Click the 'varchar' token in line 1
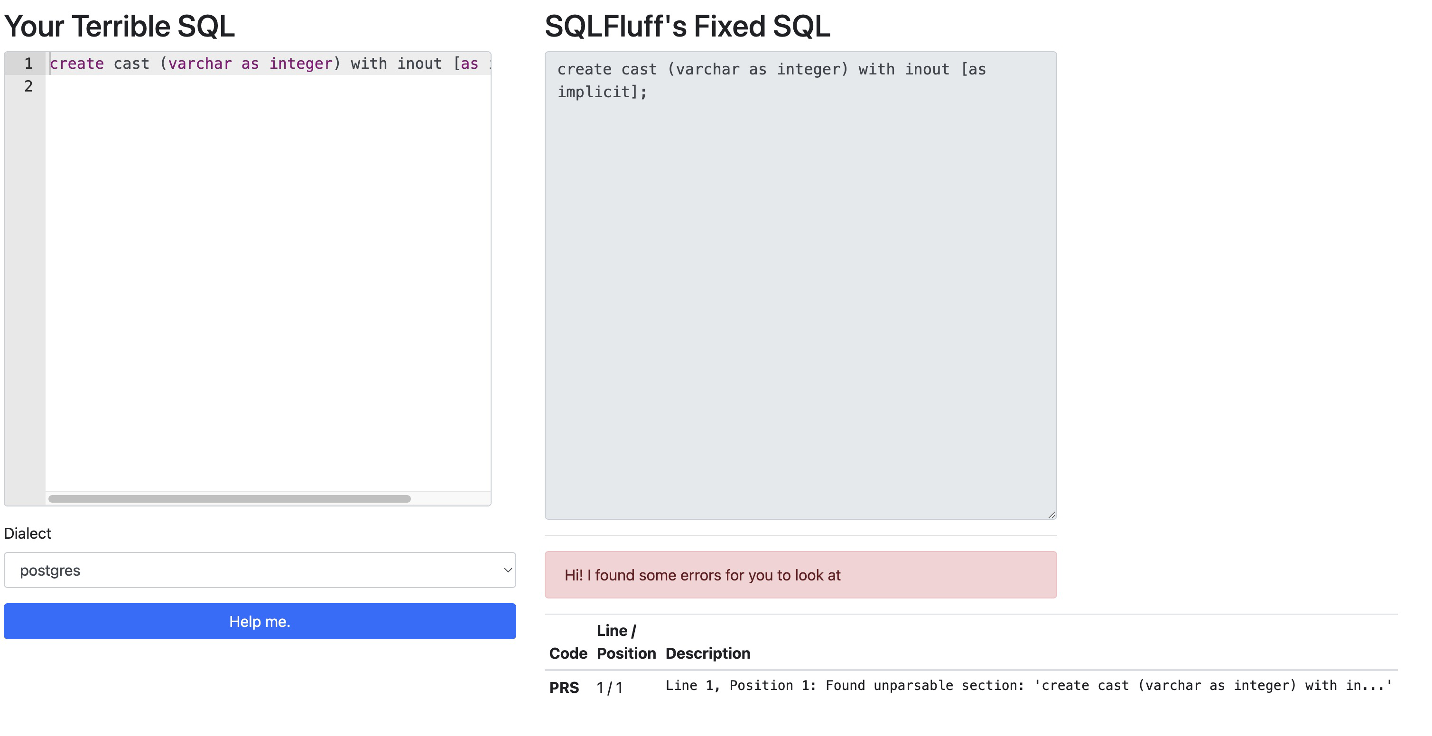The width and height of the screenshot is (1432, 736). 200,64
